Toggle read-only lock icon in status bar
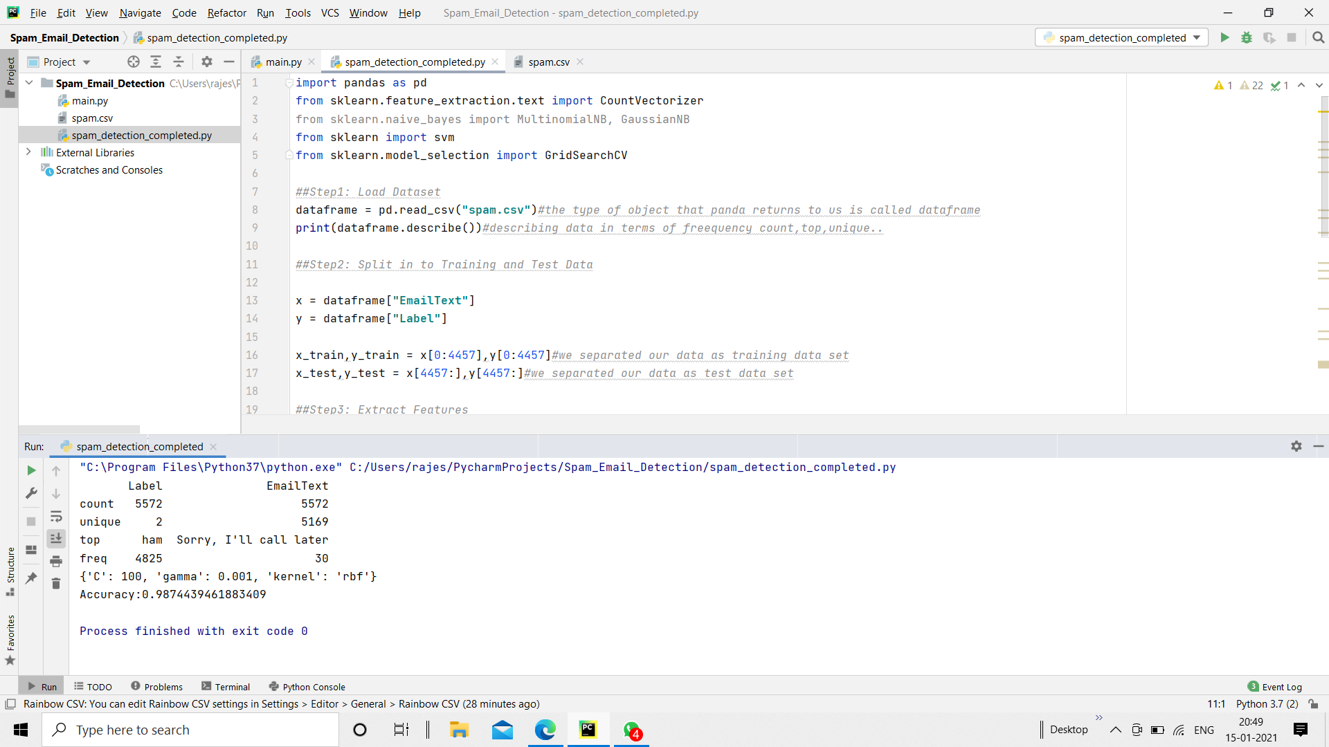 pyautogui.click(x=1313, y=703)
